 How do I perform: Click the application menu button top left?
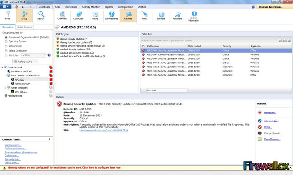pos(5,7)
